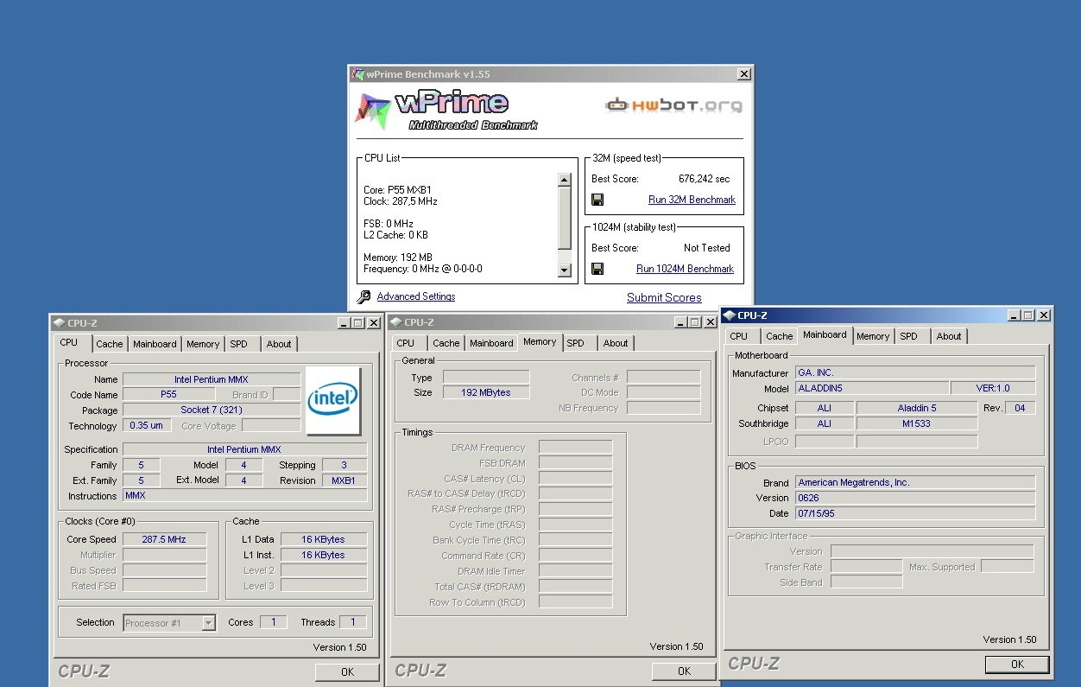The height and width of the screenshot is (687, 1081).
Task: Click the Model field ALADDIN5
Action: [872, 388]
